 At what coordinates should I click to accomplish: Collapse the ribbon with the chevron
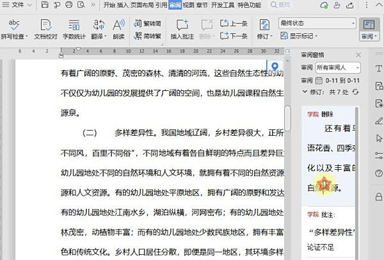click(379, 5)
